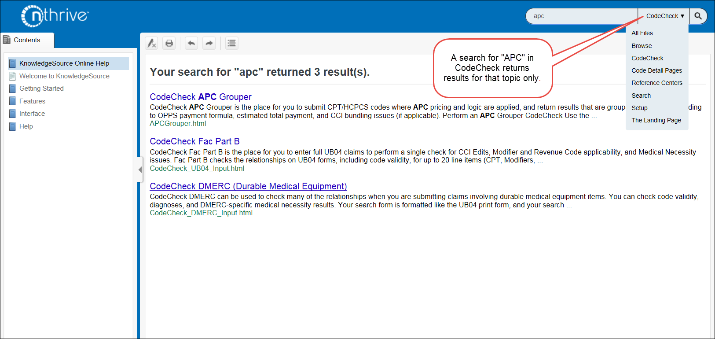Switch to the Contents tab

(x=27, y=40)
